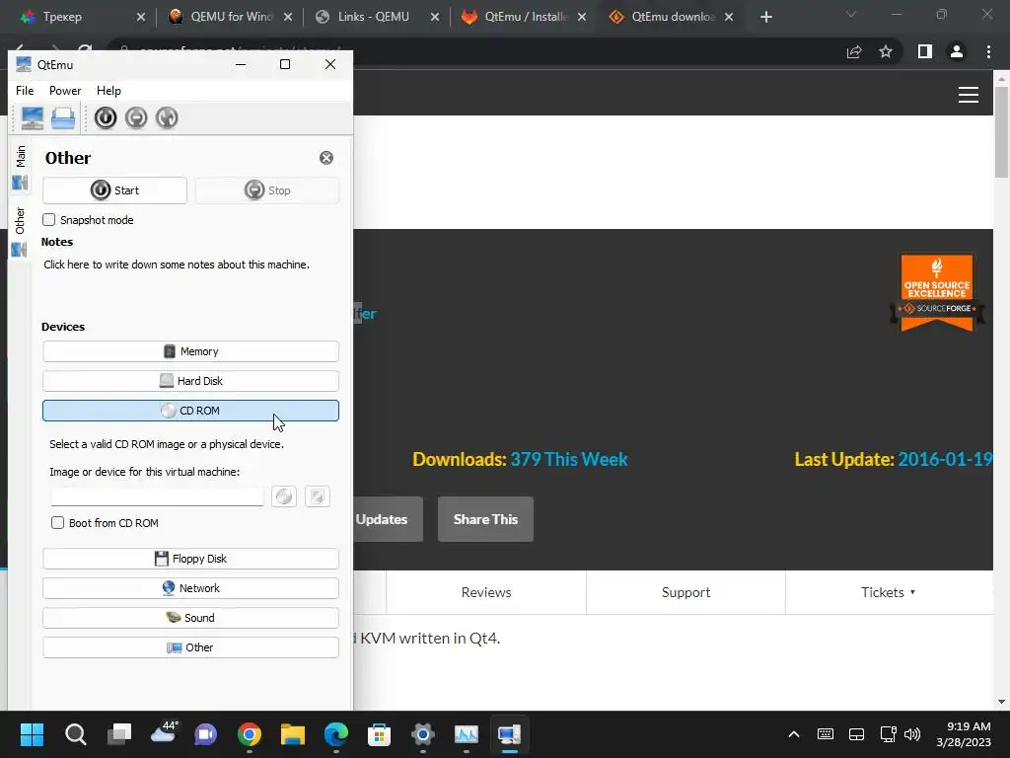
Task: Open the Chrome tab search chevron
Action: point(851,14)
